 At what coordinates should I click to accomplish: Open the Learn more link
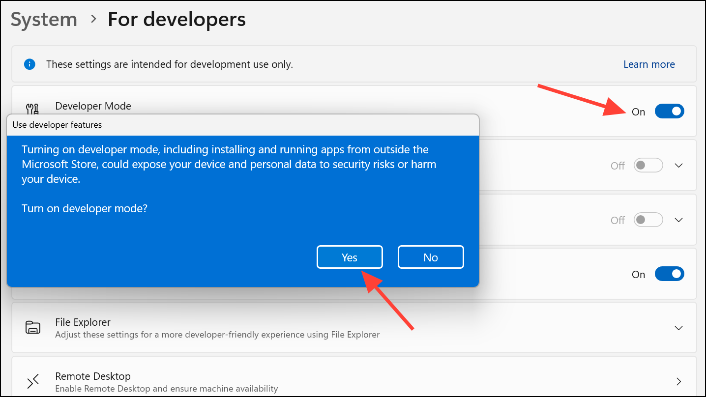pos(648,64)
